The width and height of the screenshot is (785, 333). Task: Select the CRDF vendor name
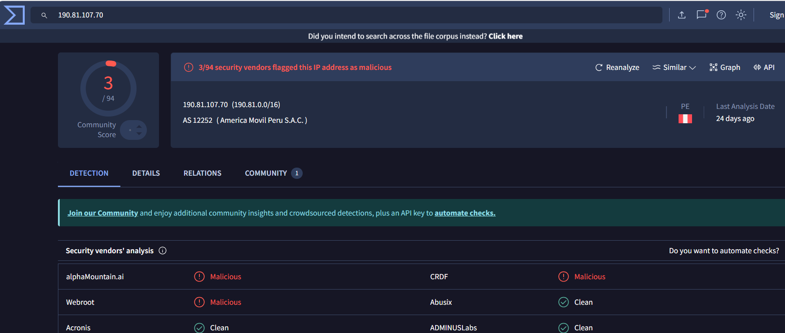[439, 277]
